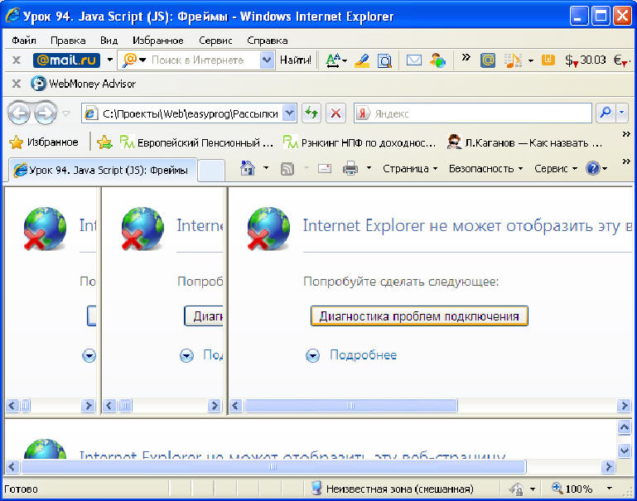The height and width of the screenshot is (501, 637).
Task: Open the Сервис command bar menu
Action: click(556, 168)
